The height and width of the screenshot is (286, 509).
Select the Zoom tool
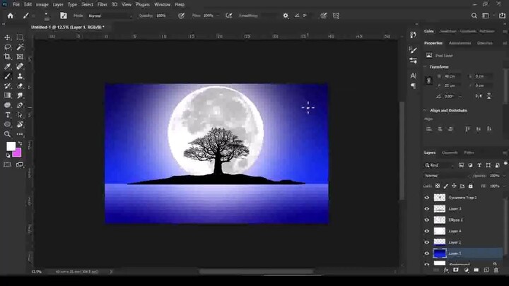coord(7,134)
